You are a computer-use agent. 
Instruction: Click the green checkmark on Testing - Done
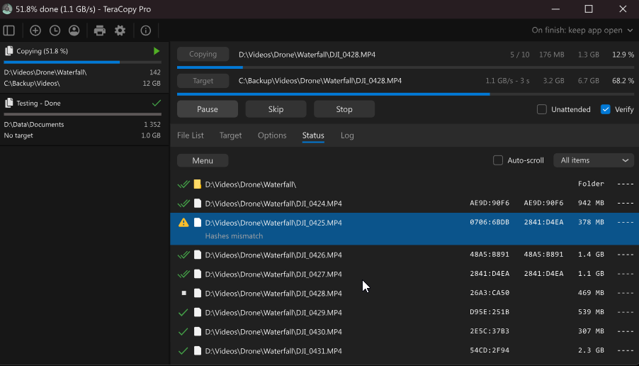coord(157,104)
